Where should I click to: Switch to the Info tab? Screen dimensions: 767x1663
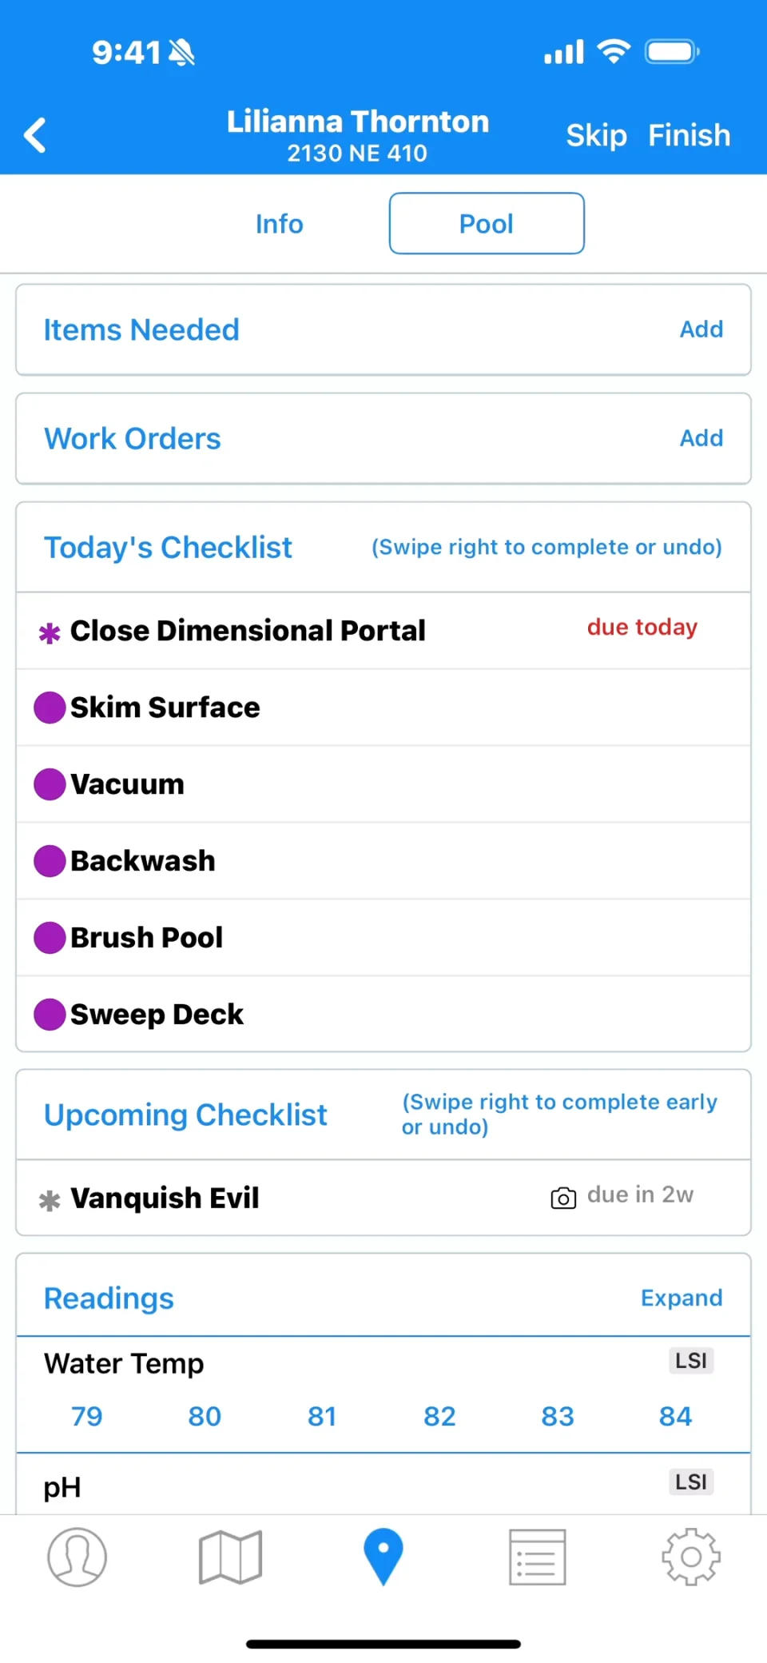[x=280, y=224]
